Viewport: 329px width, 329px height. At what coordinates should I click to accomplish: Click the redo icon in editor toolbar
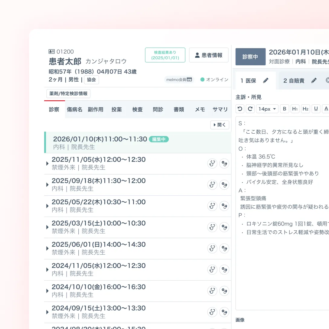coord(250,109)
